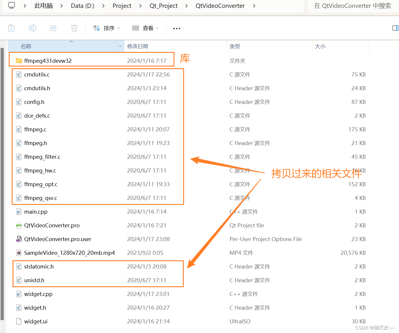The width and height of the screenshot is (399, 333).
Task: Click file name stdatomic.h
Action: [39, 266]
